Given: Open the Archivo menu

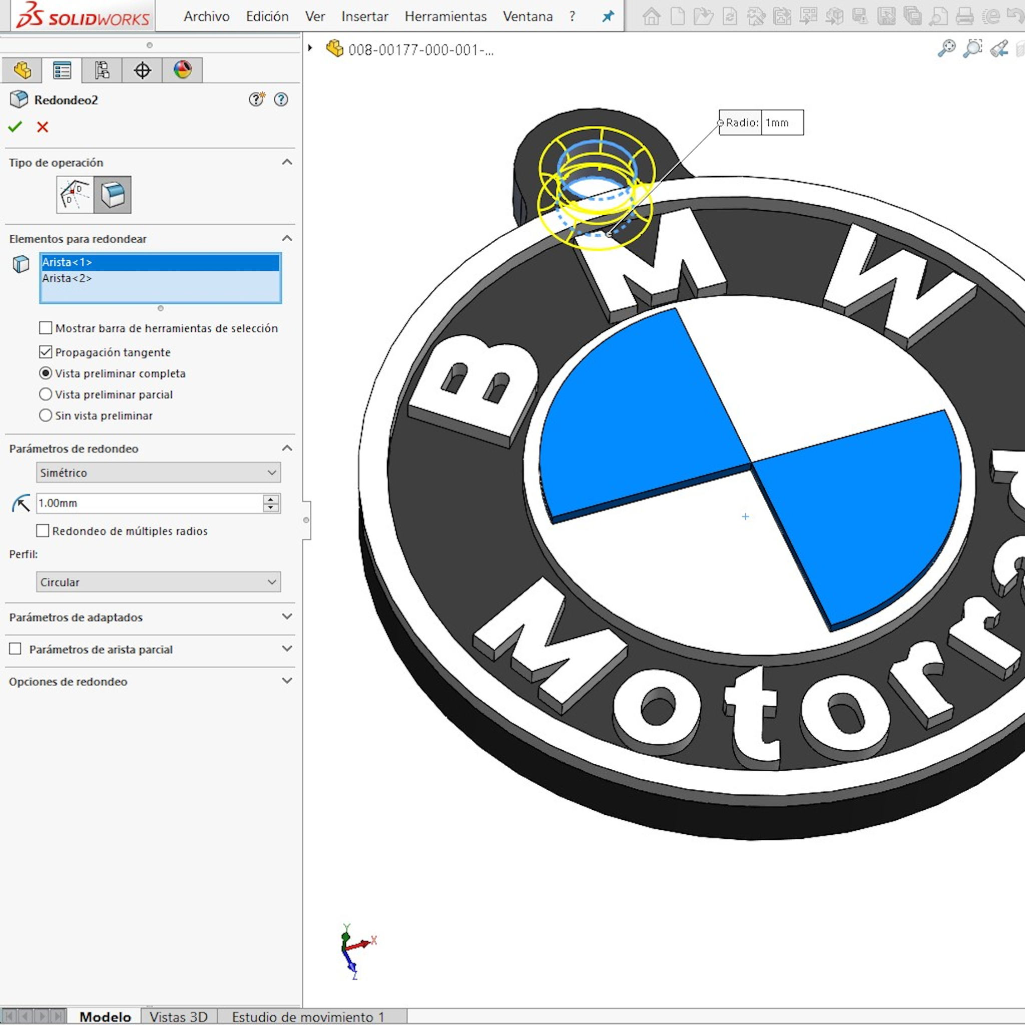Looking at the screenshot, I should [x=206, y=17].
